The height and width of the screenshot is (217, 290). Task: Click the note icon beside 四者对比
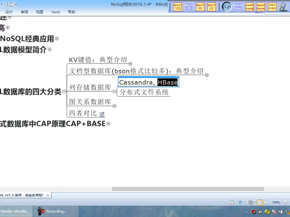(102, 114)
